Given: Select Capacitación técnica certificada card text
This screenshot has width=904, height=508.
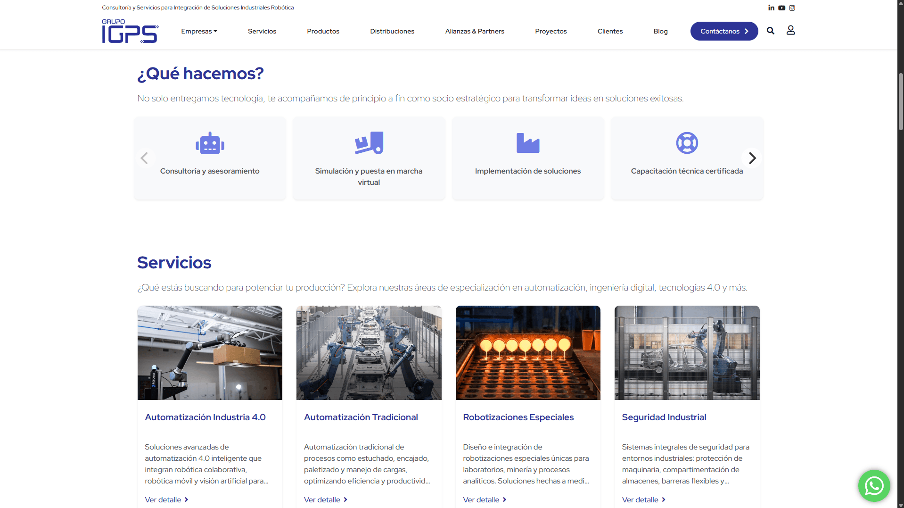Looking at the screenshot, I should (x=687, y=171).
